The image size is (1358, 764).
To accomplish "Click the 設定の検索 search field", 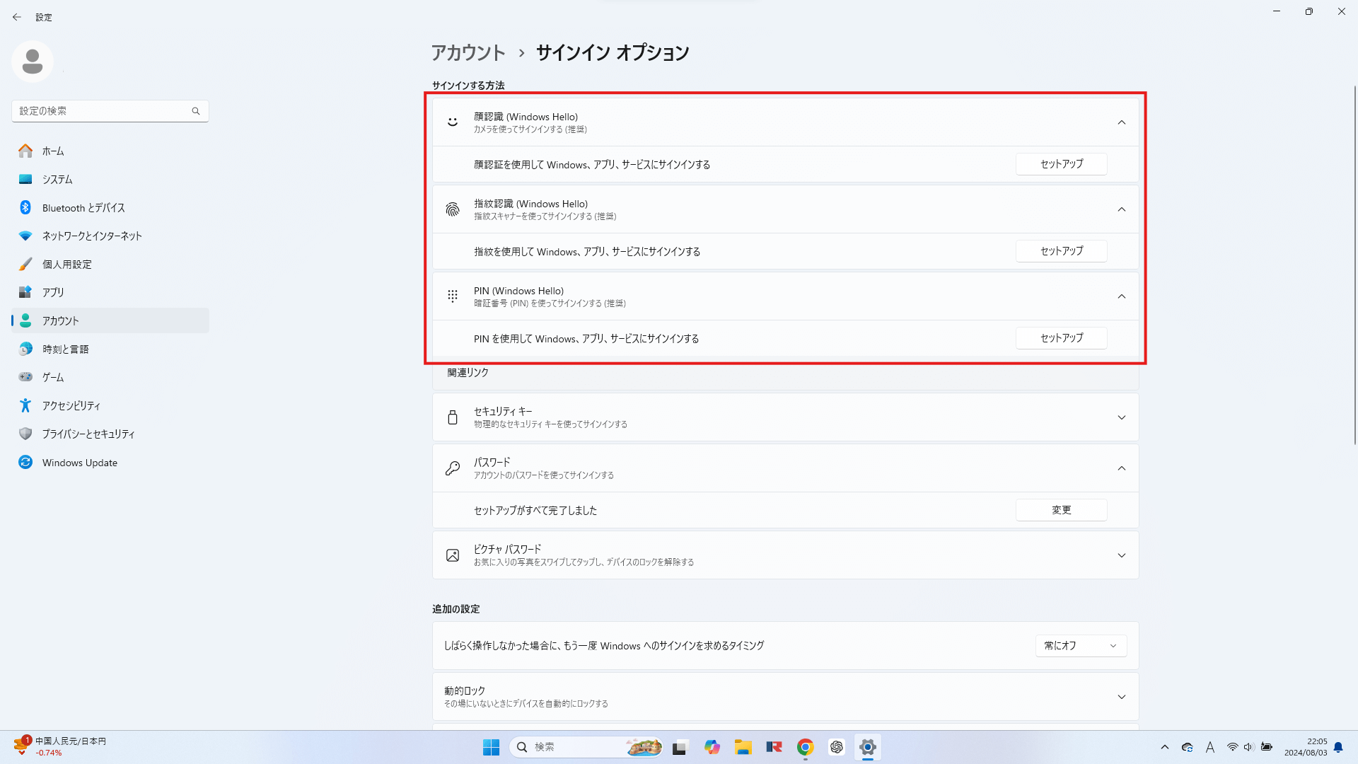I will (x=110, y=111).
